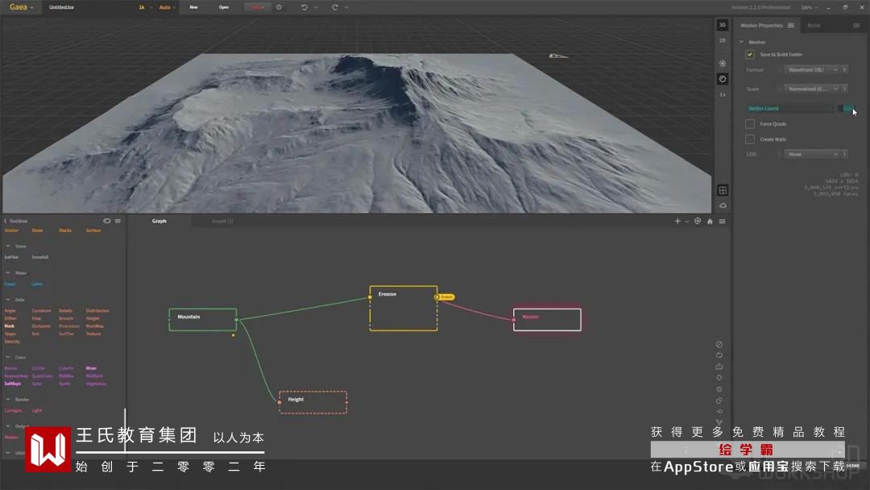Click the circular render mode viewport icon

(723, 79)
